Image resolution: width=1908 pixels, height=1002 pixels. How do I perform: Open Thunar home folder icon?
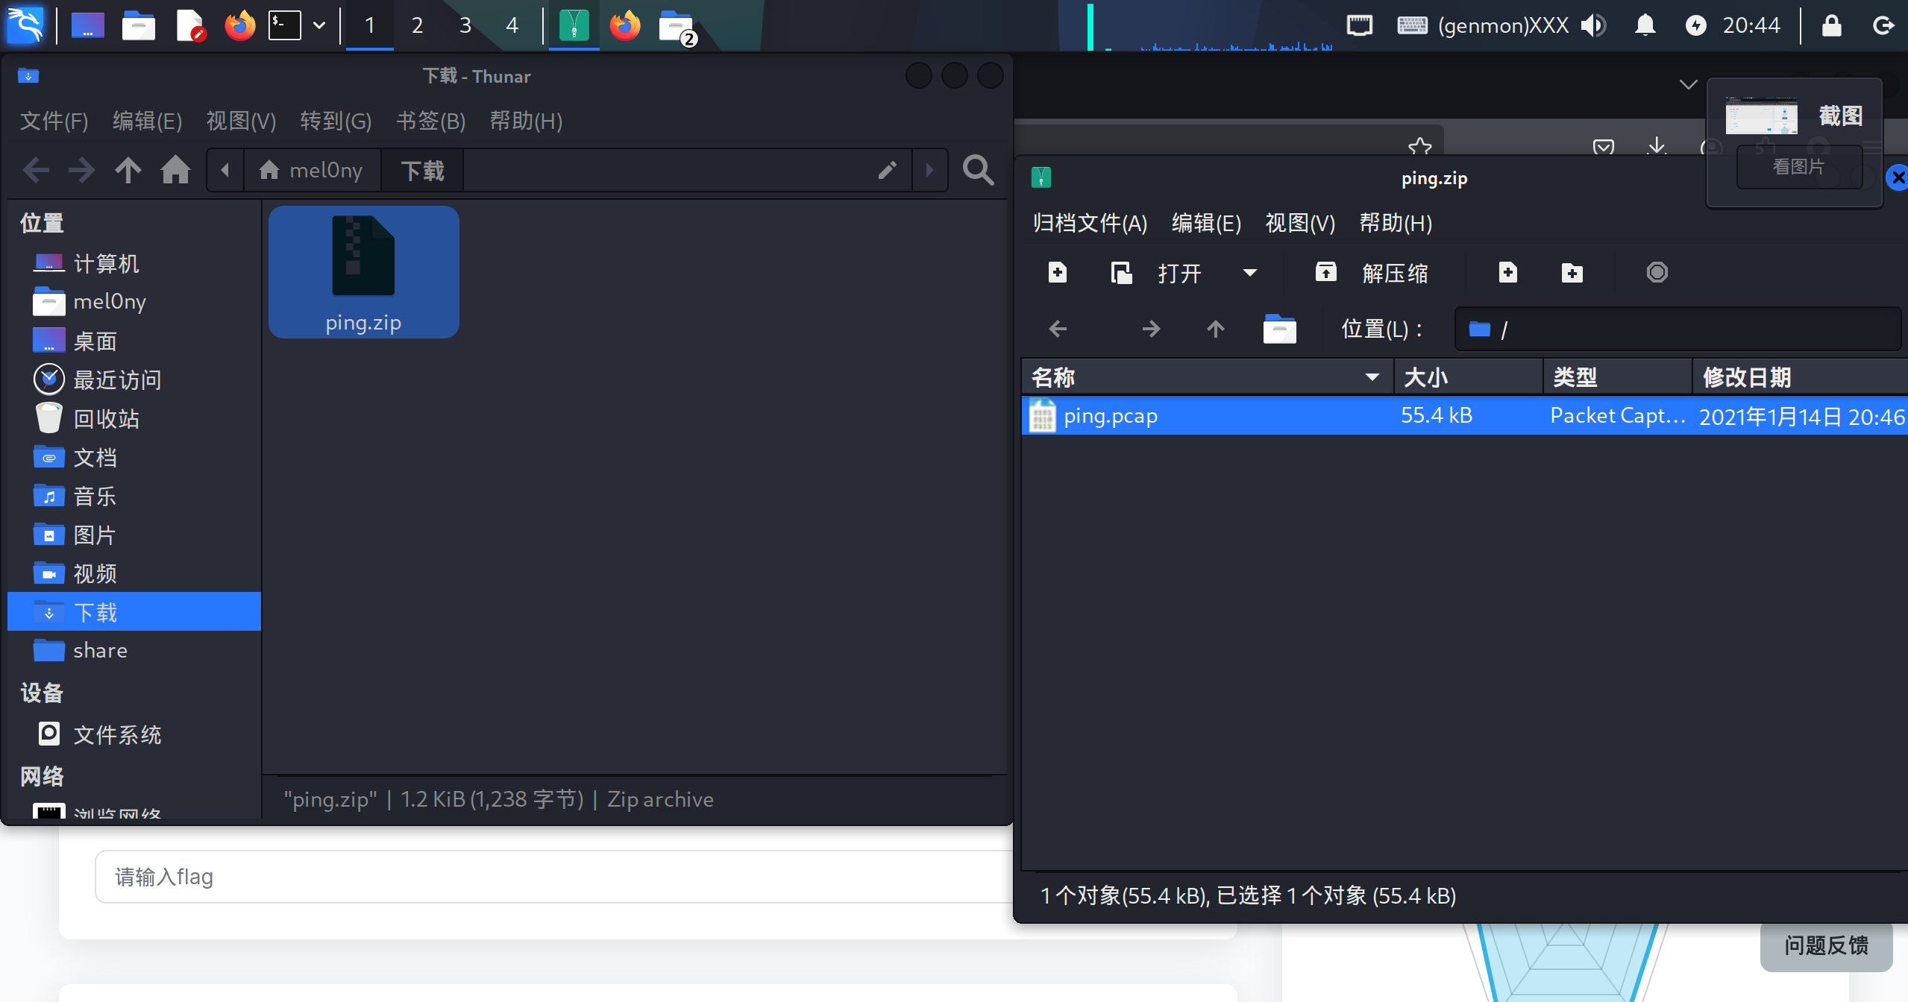coord(175,171)
